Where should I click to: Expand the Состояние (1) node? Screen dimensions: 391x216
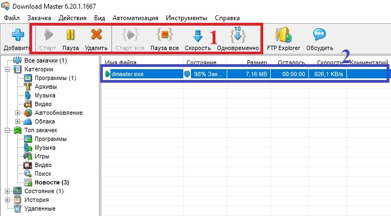click(8, 192)
